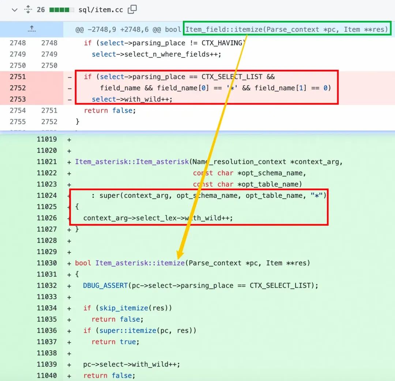This screenshot has width=395, height=381.
Task: Select line number 11039 with_wild increment
Action: click(46, 364)
